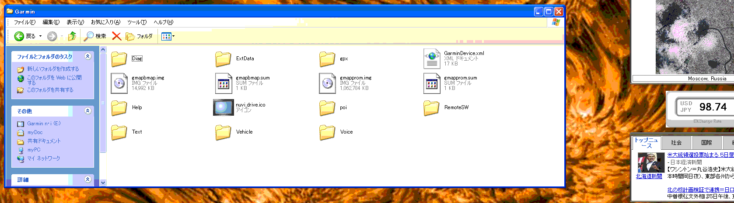
Task: Select the gpx folder icon
Action: [327, 58]
